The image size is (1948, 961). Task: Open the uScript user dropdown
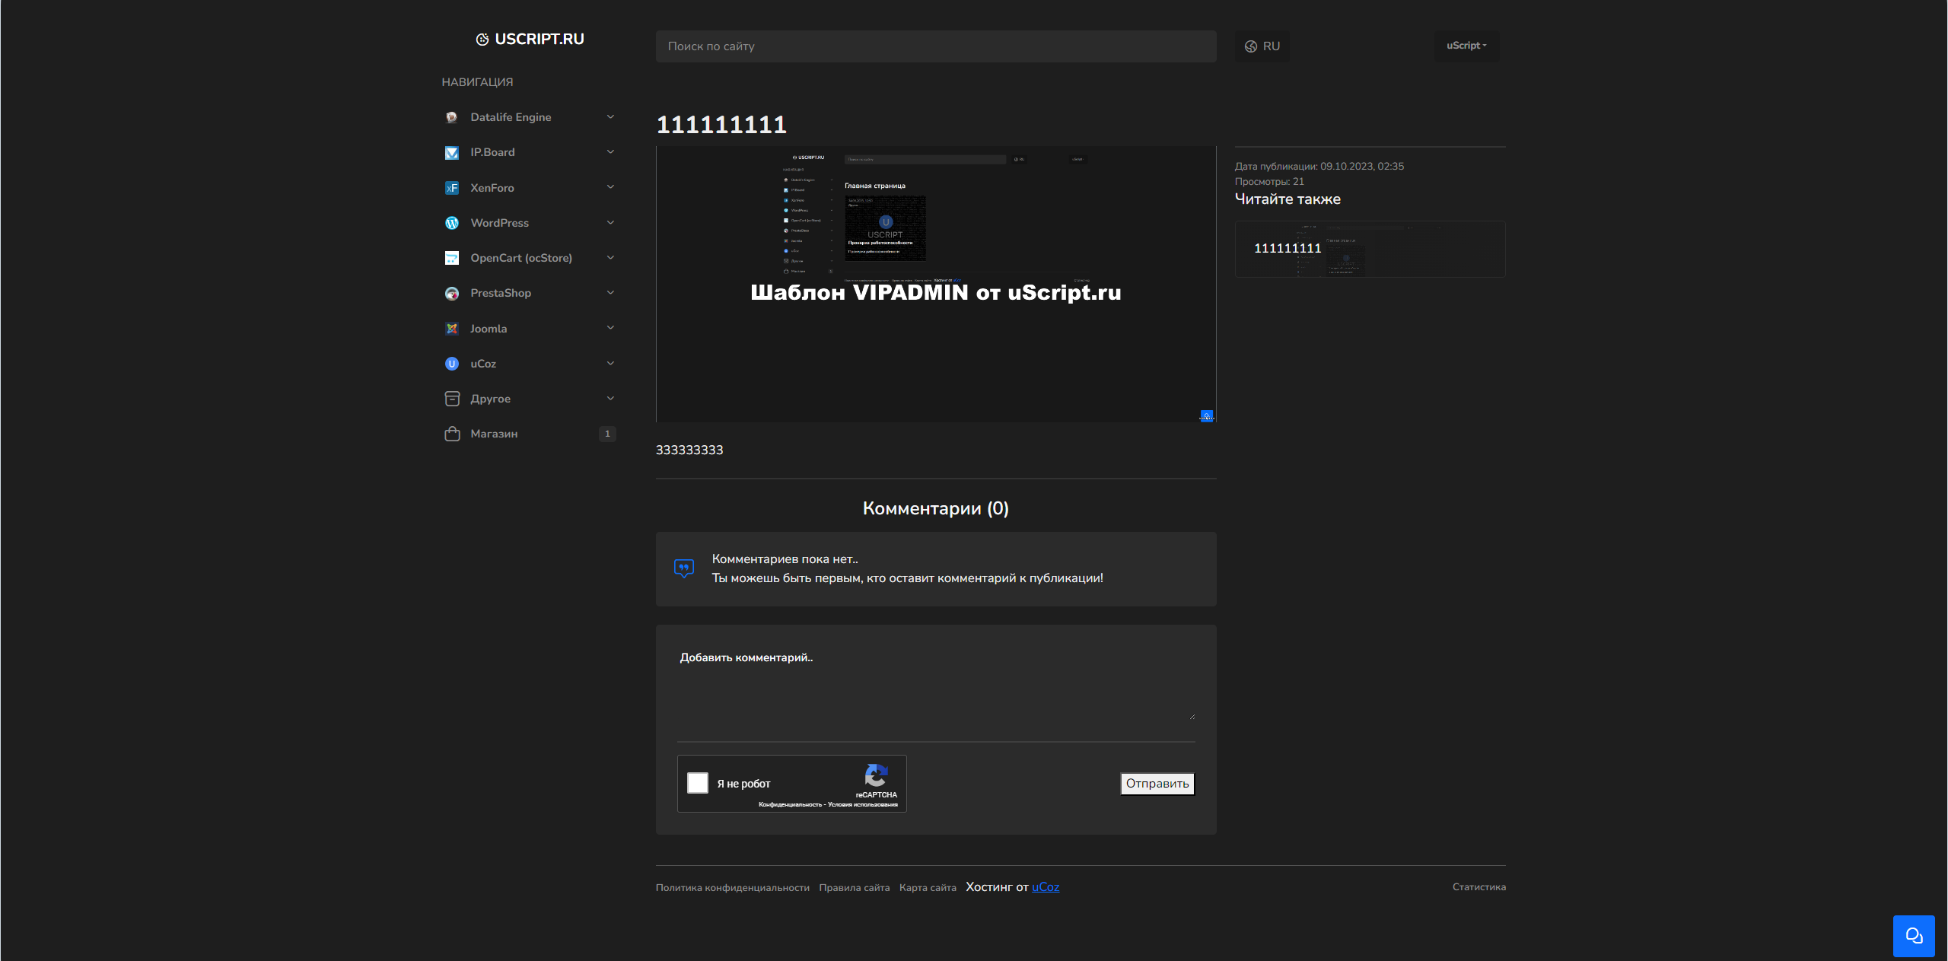click(1466, 46)
